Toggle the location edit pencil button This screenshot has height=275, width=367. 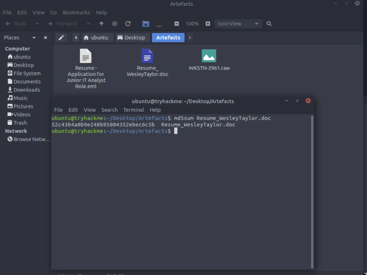[61, 38]
